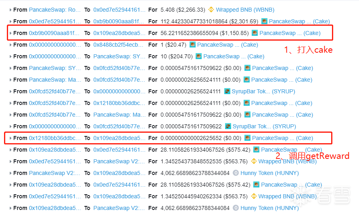Expand the row from 0x12180bb36ddbc
The image size is (359, 216).
click(10, 138)
